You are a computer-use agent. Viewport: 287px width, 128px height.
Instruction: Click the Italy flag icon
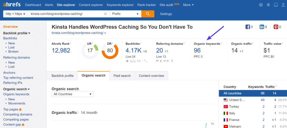[226, 113]
